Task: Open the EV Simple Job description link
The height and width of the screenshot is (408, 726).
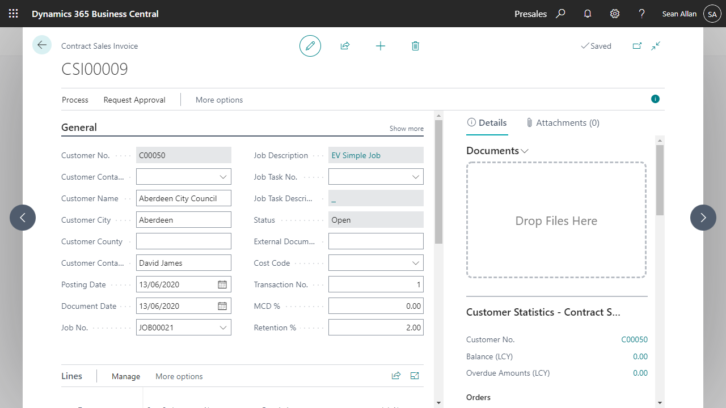Action: 356,155
